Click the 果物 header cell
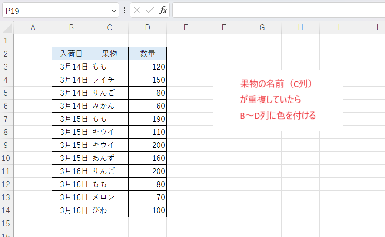 click(x=109, y=54)
